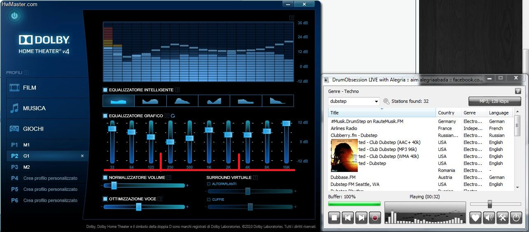Toggle Ottimizzazione Voce checkbox
The image size is (529, 232).
pyautogui.click(x=105, y=199)
